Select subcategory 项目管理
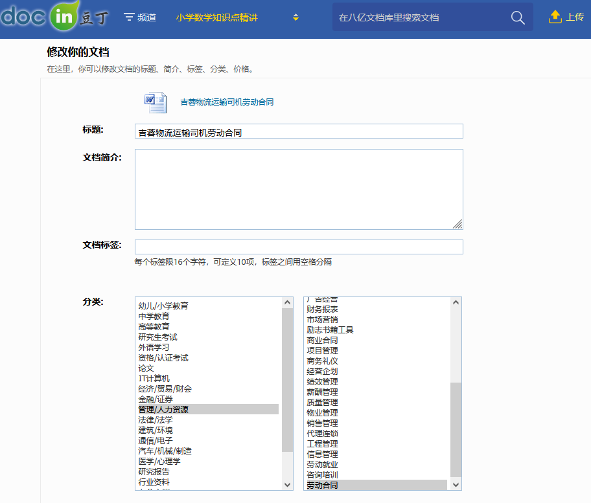Image resolution: width=591 pixels, height=503 pixels. coord(377,350)
